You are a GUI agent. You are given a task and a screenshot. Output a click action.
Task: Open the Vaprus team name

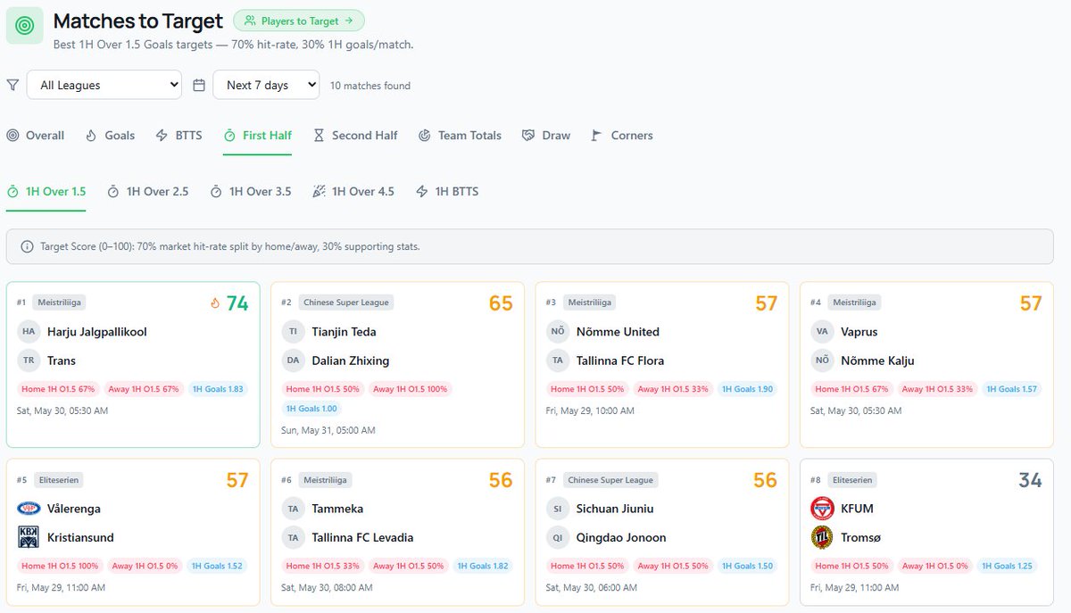[859, 331]
